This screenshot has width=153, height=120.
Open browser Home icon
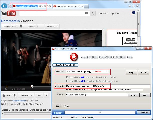130,6
